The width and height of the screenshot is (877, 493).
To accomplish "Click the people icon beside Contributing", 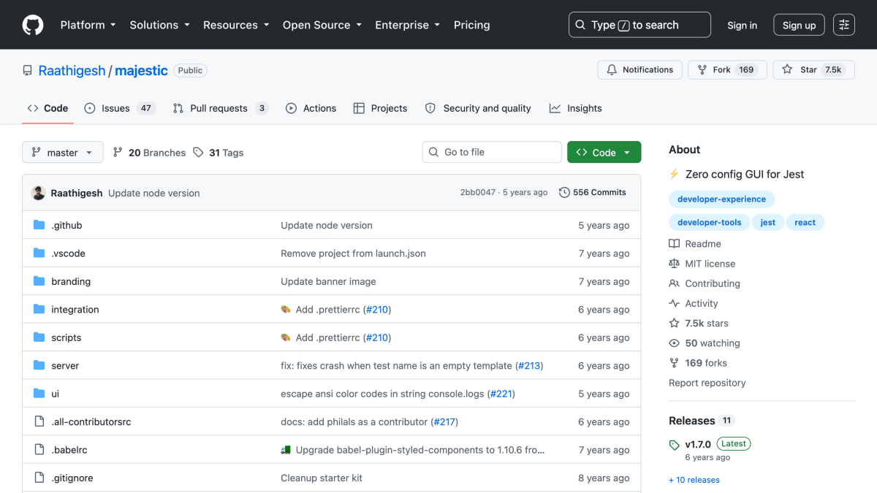I will 674,283.
